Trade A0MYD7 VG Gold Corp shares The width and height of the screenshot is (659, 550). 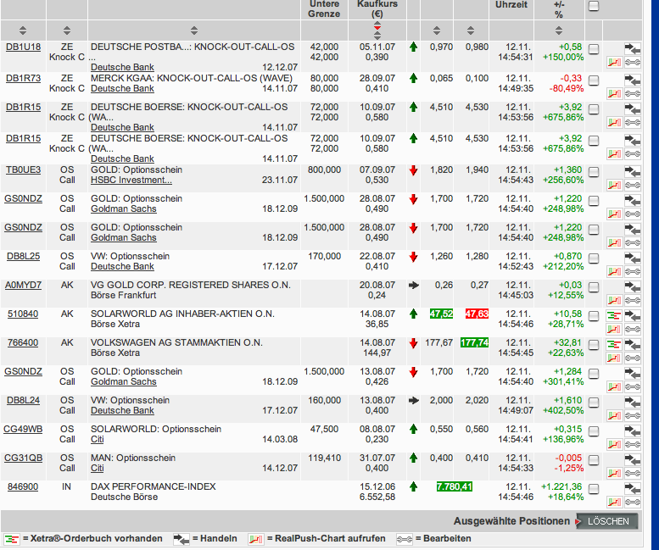(632, 286)
